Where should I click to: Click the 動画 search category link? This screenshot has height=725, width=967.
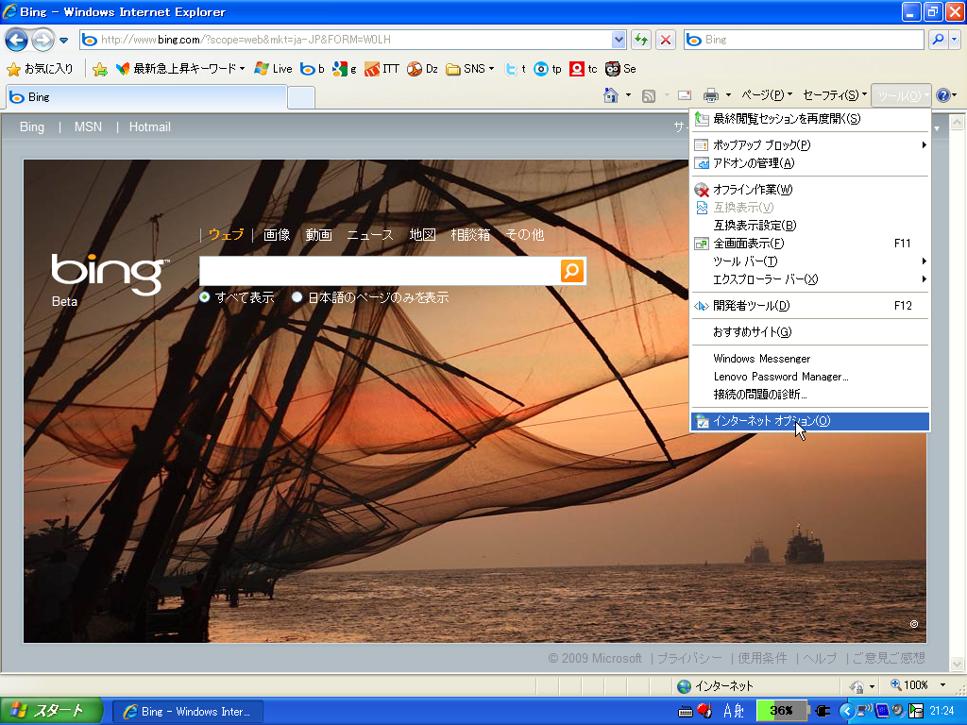click(x=318, y=235)
